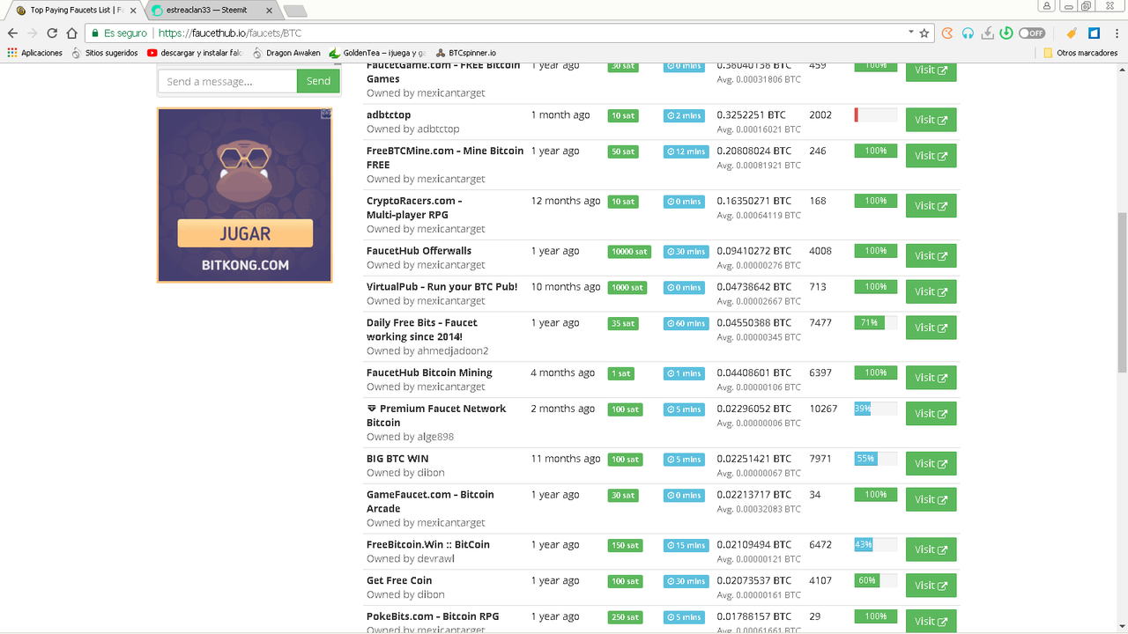Click the 0.3252251 BTC balance
The height and width of the screenshot is (634, 1128).
click(x=751, y=114)
